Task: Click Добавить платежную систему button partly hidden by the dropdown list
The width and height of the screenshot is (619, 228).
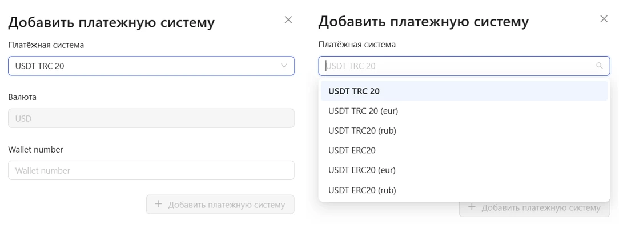Action: point(534,209)
